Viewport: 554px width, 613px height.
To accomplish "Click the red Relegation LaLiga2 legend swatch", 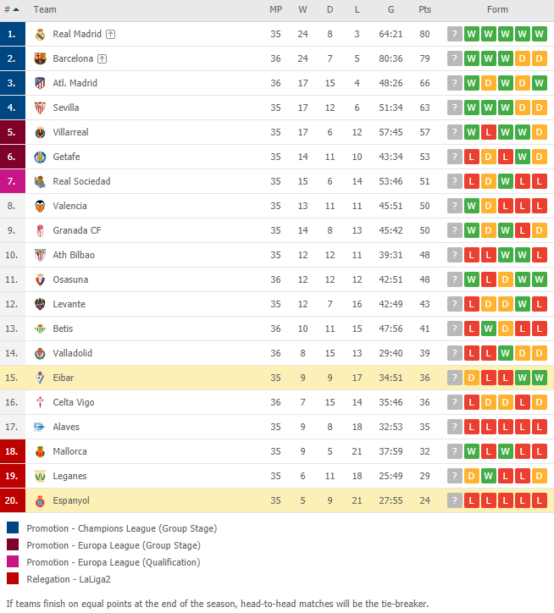I will pyautogui.click(x=13, y=578).
